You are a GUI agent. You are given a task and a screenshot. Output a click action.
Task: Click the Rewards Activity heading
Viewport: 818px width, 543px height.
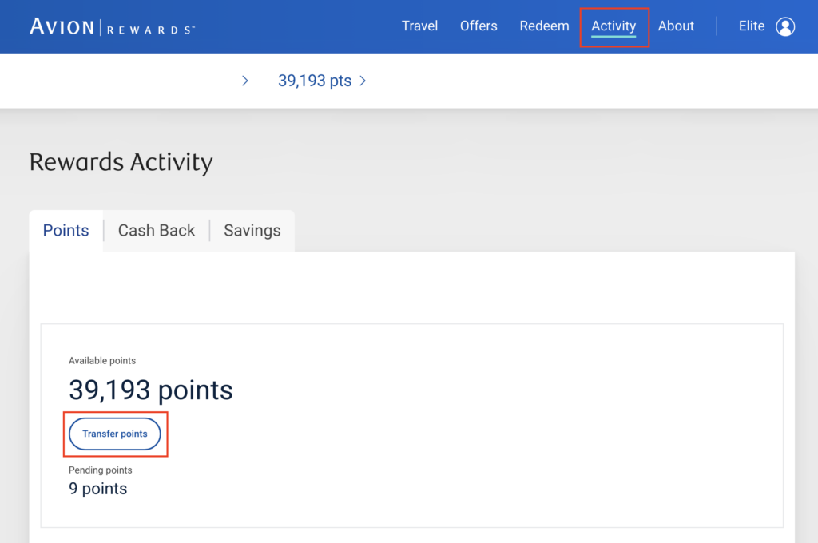pyautogui.click(x=121, y=162)
